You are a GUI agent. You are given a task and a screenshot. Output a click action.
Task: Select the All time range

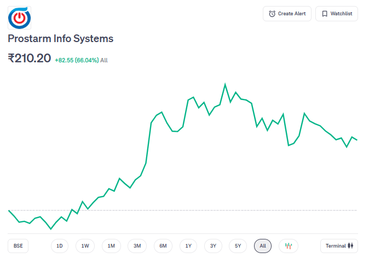point(263,246)
